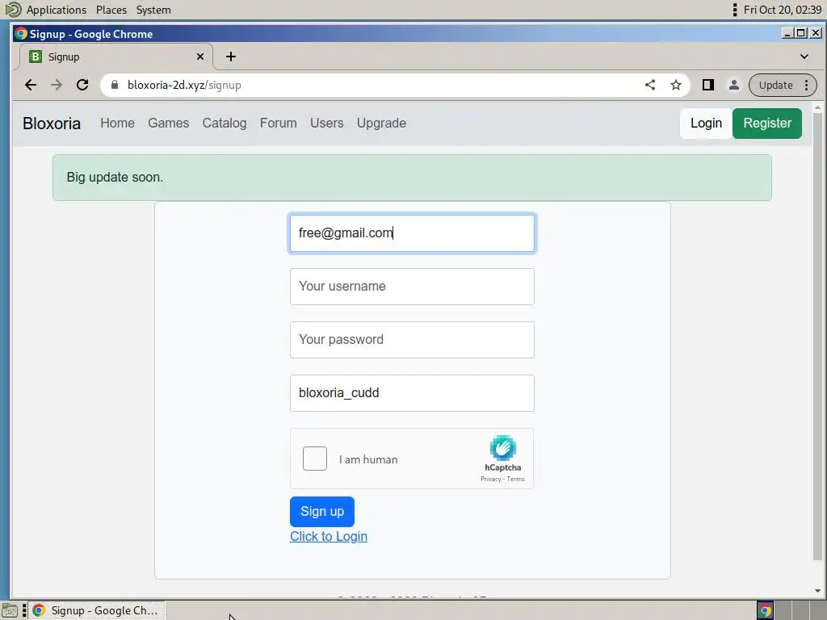Viewport: 827px width, 620px height.
Task: Click the forward navigation arrow
Action: [57, 85]
